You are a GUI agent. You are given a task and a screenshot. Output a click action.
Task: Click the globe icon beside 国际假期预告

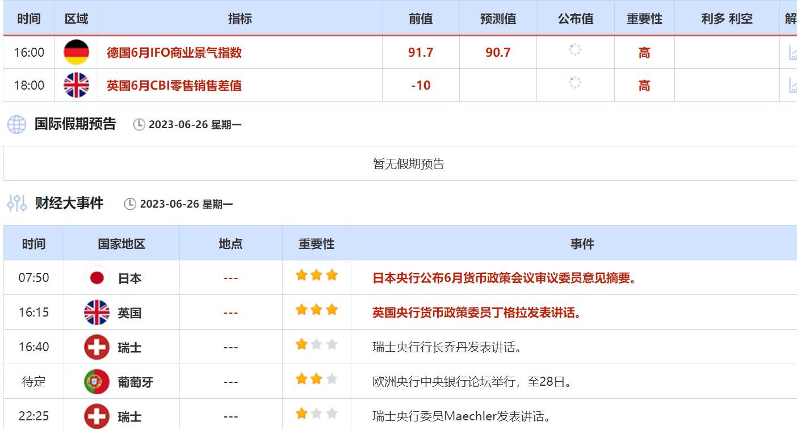point(16,124)
